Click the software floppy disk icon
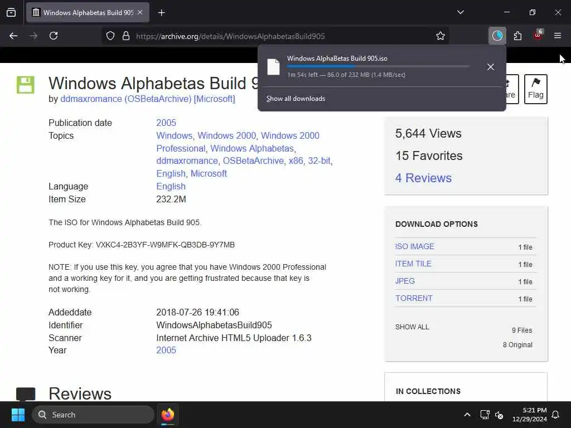The image size is (571, 428). 26,85
